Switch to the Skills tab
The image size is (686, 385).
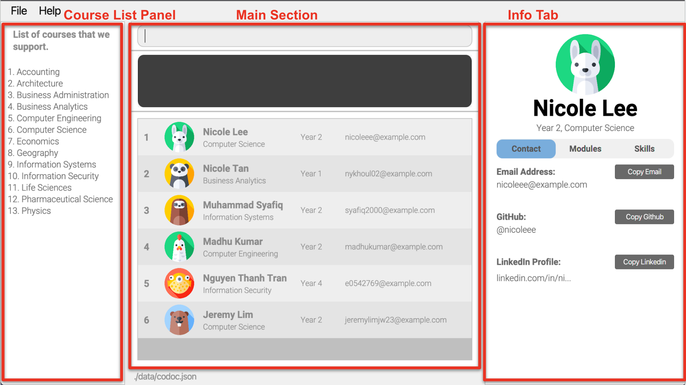[644, 148]
